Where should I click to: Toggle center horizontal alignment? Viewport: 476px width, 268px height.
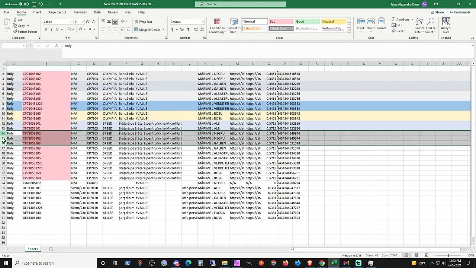click(x=109, y=29)
